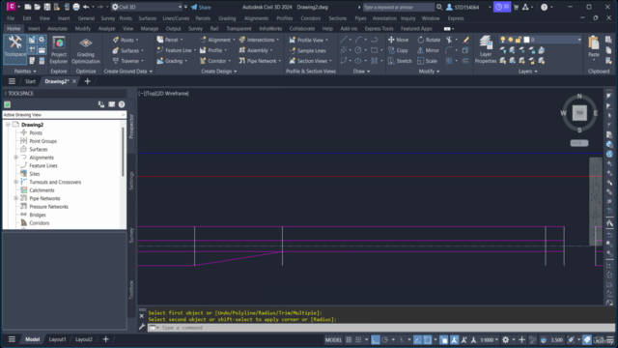
Task: Close the command line with X
Action: [x=142, y=316]
